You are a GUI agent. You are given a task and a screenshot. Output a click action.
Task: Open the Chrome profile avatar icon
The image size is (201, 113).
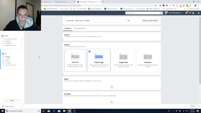pyautogui.click(x=195, y=5)
